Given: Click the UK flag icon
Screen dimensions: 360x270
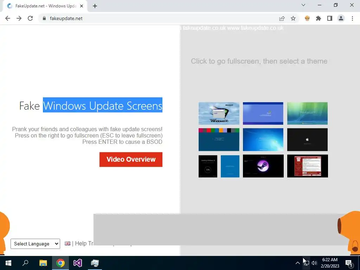Looking at the screenshot, I should point(67,243).
